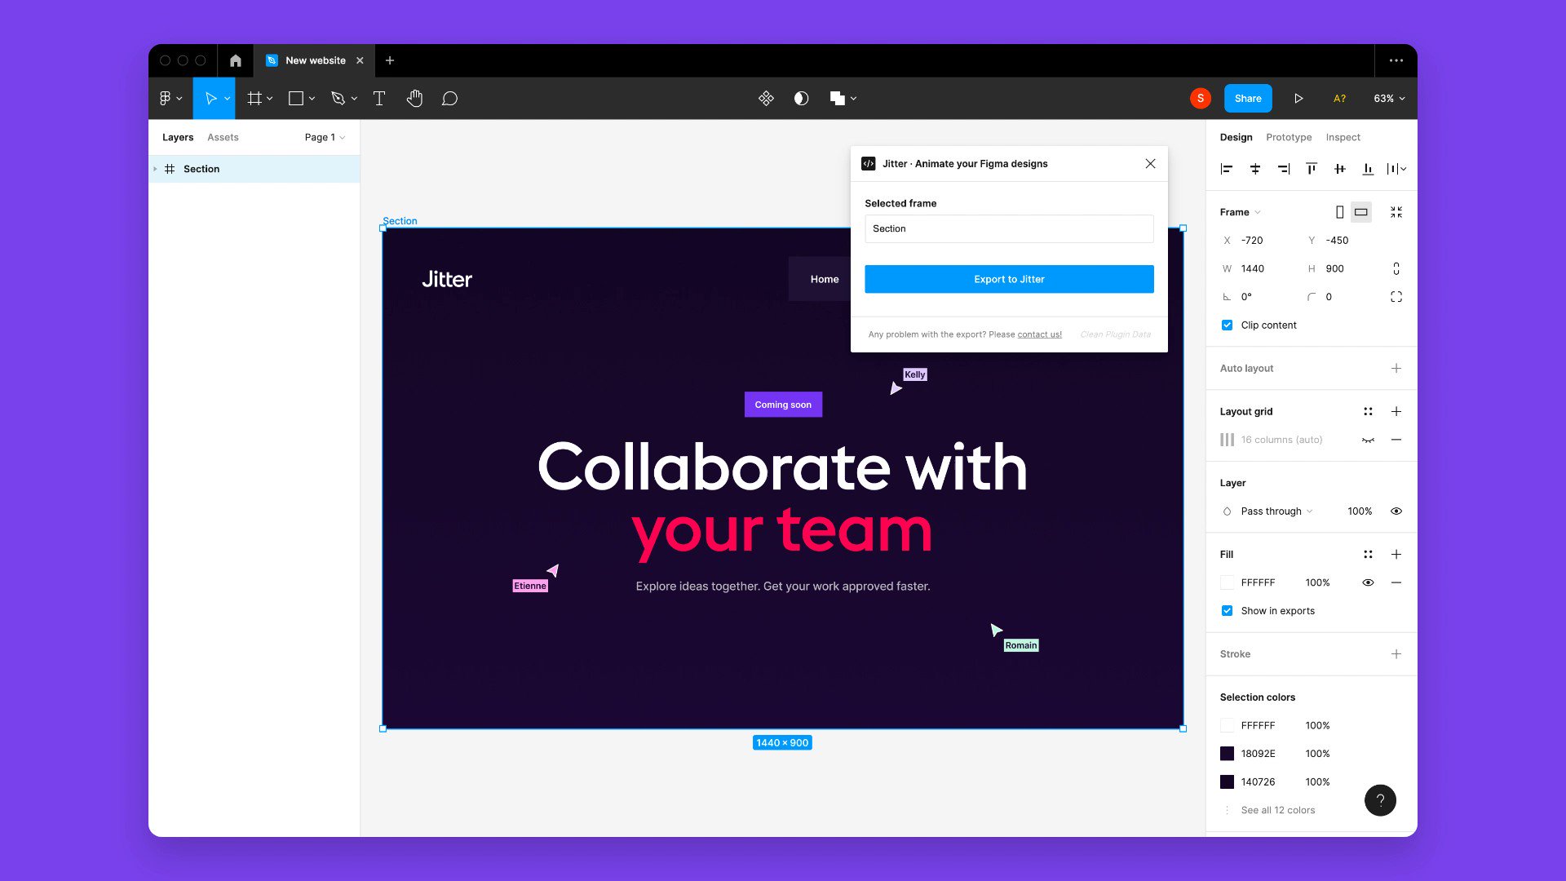Add auto layout with plus icon
This screenshot has width=1566, height=881.
[1396, 369]
